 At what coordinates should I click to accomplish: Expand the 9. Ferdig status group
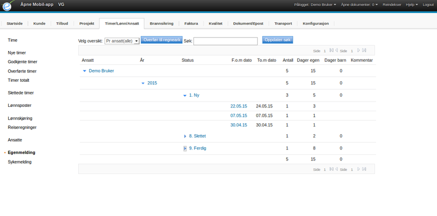(185, 148)
